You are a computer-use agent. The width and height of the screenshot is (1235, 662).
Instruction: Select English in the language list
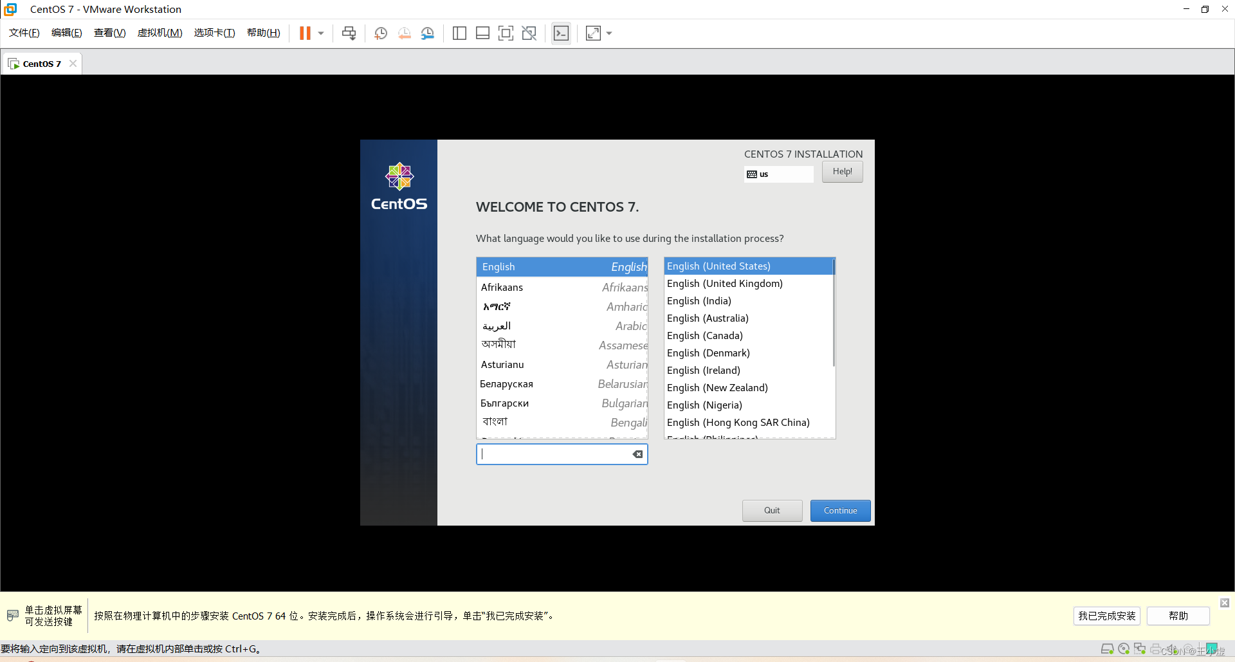[x=562, y=267]
